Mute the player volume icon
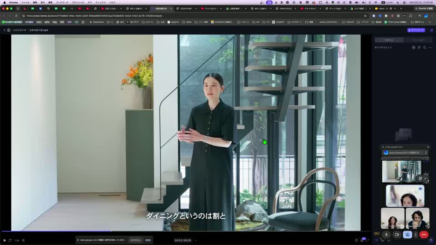The width and height of the screenshot is (436, 245). pos(23,240)
